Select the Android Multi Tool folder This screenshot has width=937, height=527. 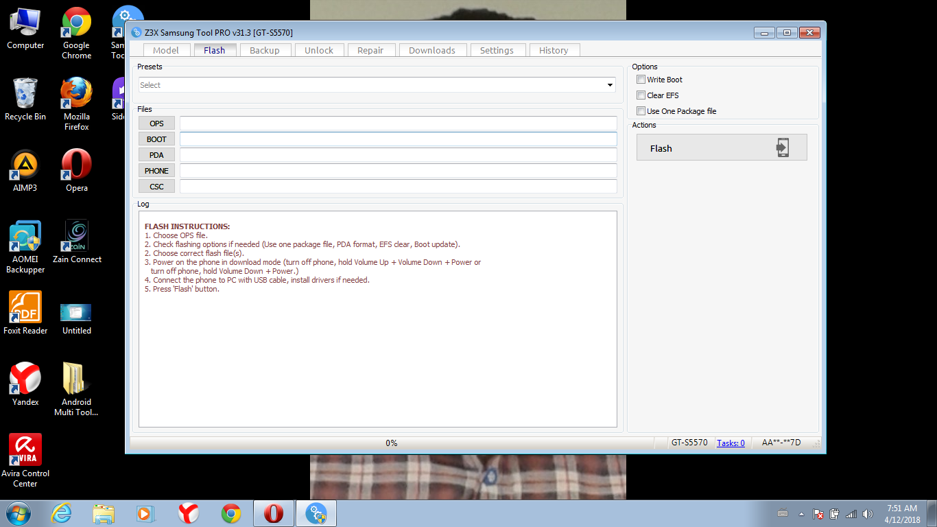(x=77, y=390)
